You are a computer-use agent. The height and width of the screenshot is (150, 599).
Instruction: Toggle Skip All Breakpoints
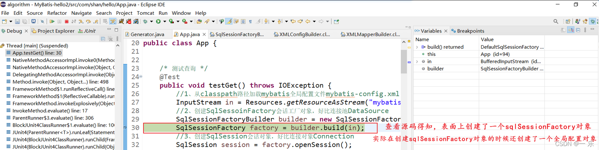[42, 21]
